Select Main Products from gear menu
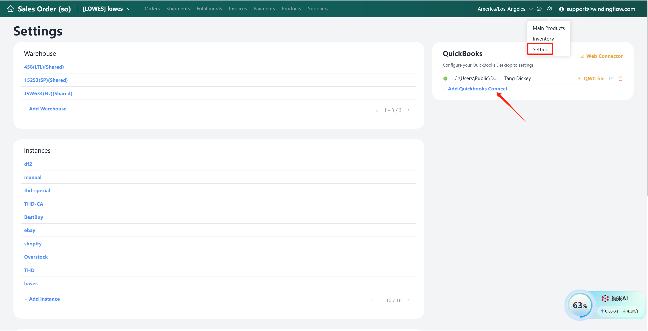This screenshot has width=648, height=331. (x=549, y=28)
